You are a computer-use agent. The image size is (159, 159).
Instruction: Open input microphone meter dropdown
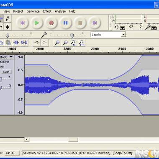[x=154, y=28]
